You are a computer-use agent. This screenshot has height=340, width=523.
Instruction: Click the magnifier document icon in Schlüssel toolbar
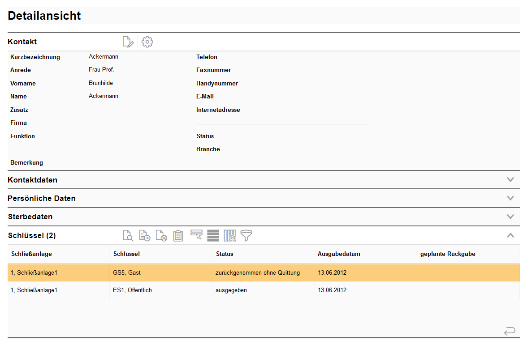pos(128,235)
